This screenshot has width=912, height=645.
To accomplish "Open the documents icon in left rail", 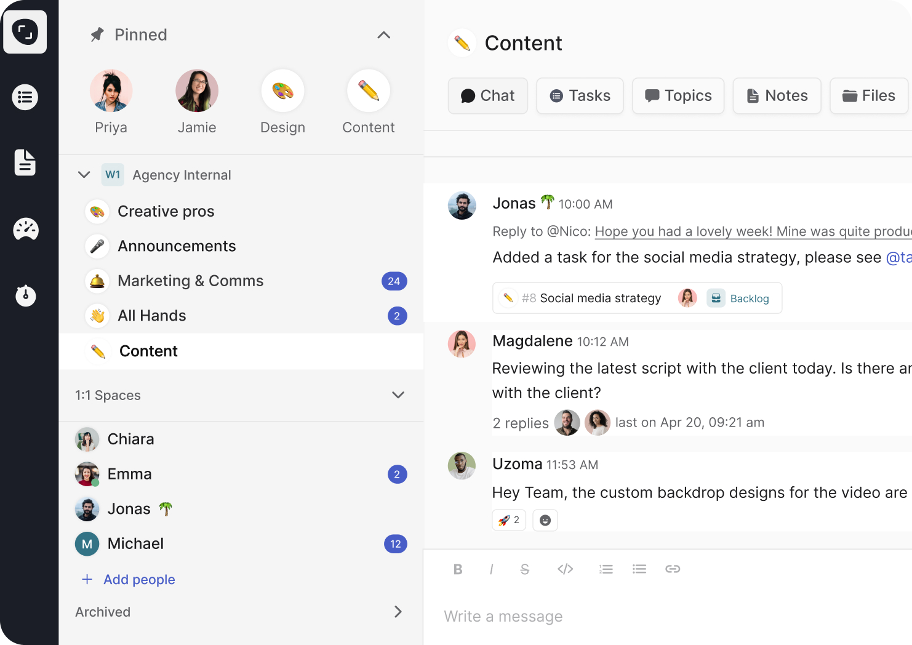I will pos(25,162).
